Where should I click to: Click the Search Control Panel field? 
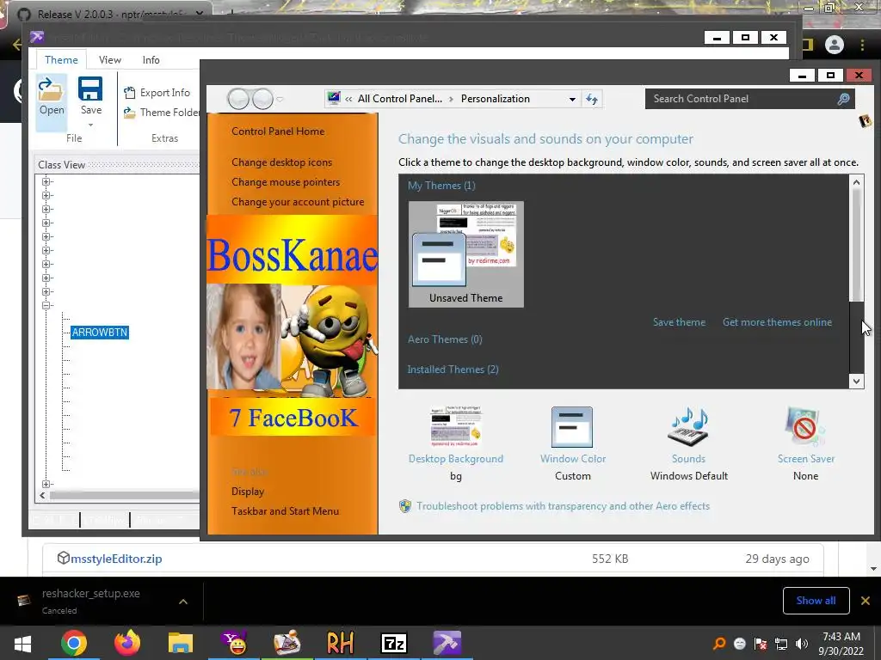click(749, 99)
